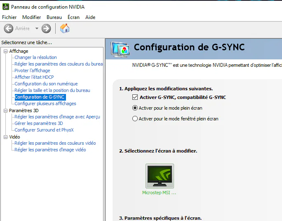Click the Affichage category label
This screenshot has height=221, width=282.
click(x=19, y=51)
